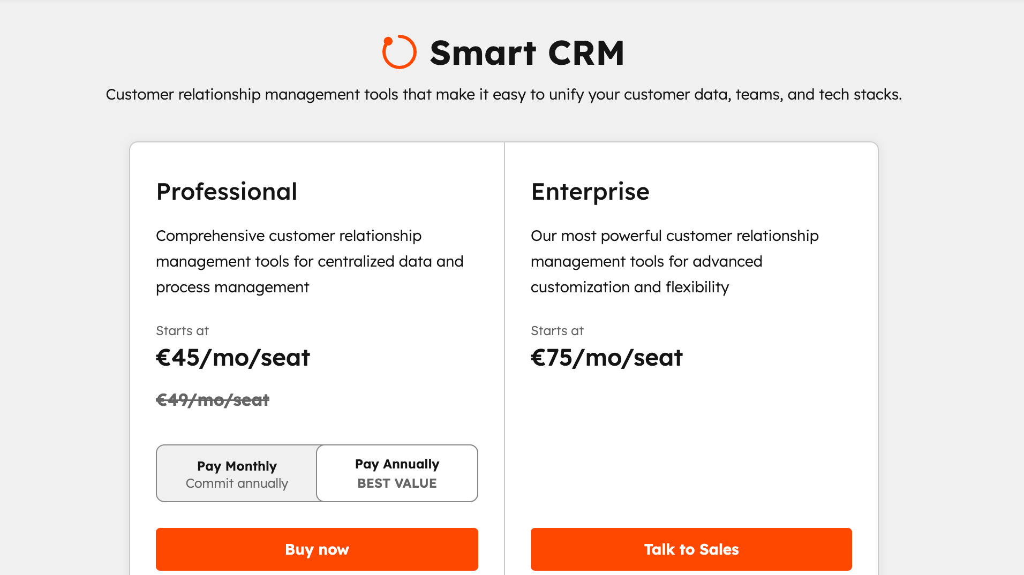The width and height of the screenshot is (1024, 575).
Task: Select the Pay Annually billing option
Action: tap(397, 473)
